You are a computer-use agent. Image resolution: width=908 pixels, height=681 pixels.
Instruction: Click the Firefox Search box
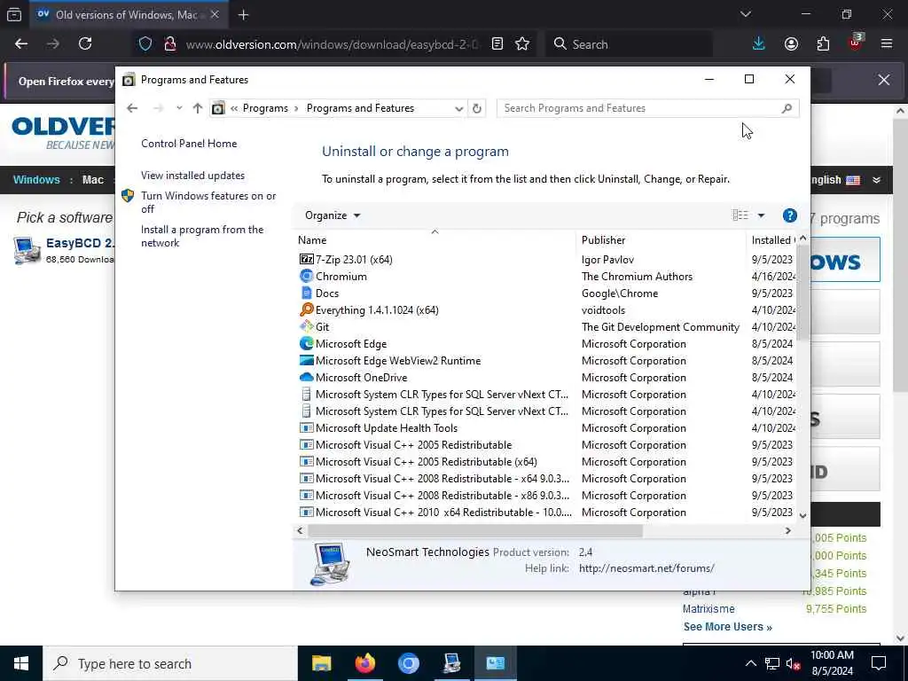pos(629,44)
